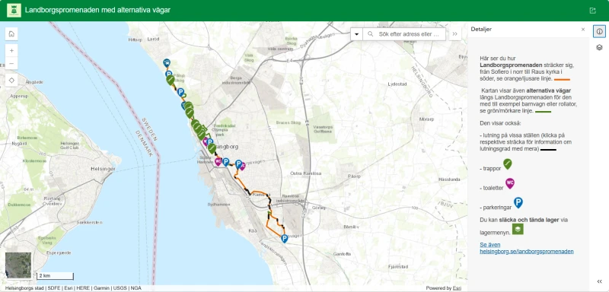The image size is (609, 292).
Task: Click the app title Landborgspromenaden med alternativa vägar
Action: [97, 10]
